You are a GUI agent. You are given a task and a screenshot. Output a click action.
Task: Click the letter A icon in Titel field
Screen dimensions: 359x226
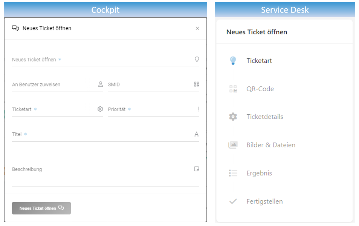point(196,134)
